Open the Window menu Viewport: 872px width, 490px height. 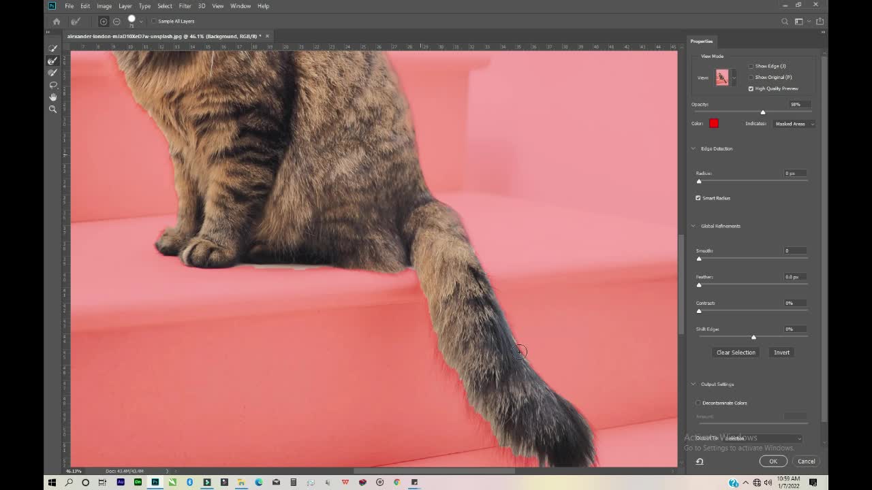240,6
